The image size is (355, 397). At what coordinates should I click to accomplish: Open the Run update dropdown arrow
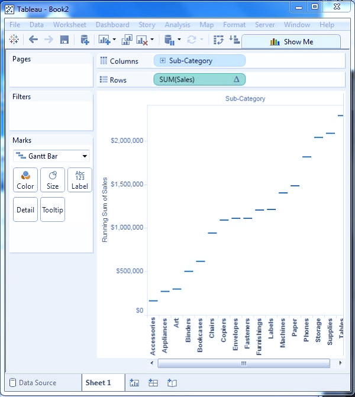pyautogui.click(x=202, y=39)
